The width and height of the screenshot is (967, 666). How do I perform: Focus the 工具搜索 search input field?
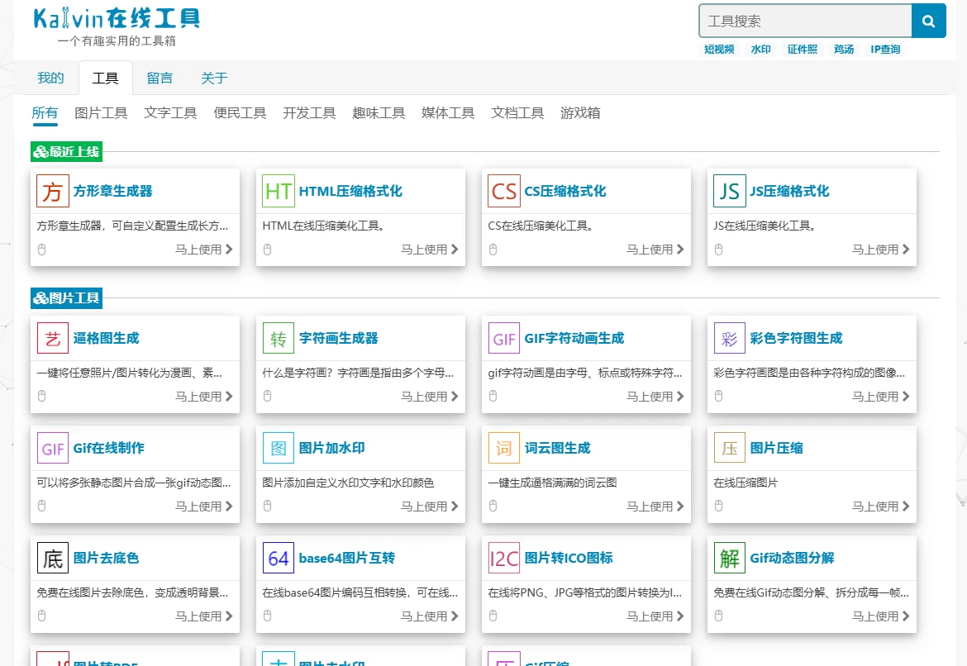coord(805,21)
